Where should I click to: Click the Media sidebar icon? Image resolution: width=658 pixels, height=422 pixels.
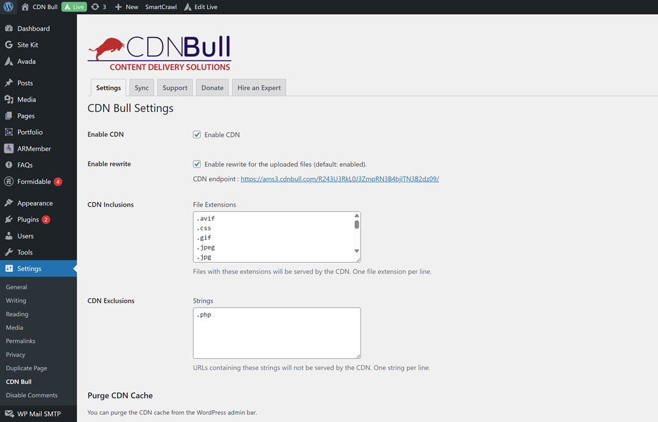tap(9, 99)
